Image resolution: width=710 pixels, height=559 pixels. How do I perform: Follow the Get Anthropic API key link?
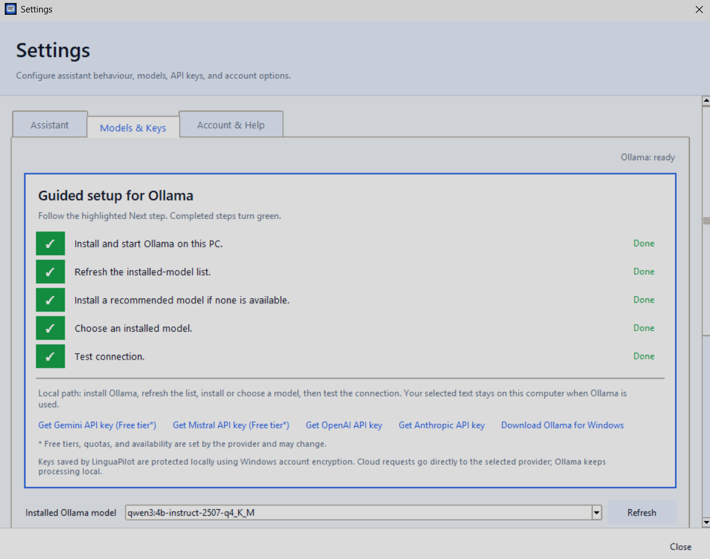click(x=441, y=425)
